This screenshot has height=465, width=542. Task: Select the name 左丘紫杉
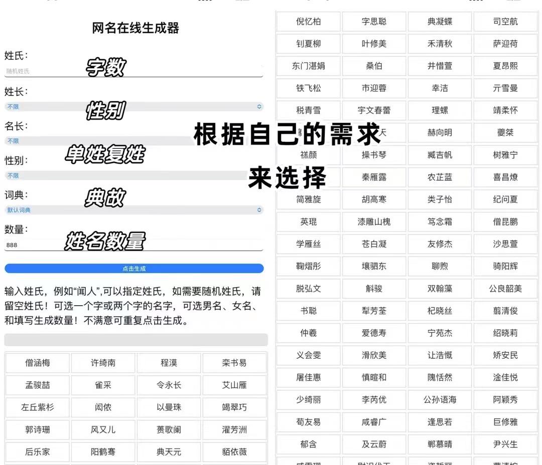[x=37, y=407]
